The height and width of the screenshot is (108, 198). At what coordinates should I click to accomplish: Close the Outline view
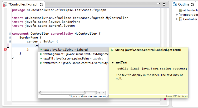[193, 4]
